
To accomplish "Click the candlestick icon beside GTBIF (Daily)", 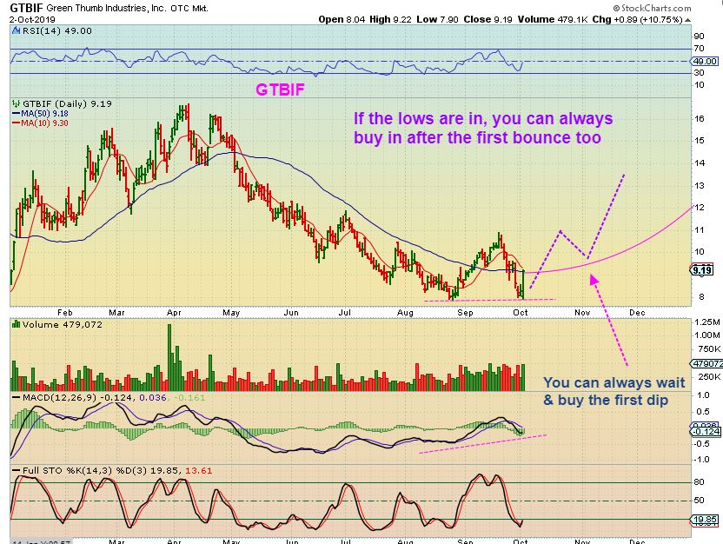I will pyautogui.click(x=17, y=103).
